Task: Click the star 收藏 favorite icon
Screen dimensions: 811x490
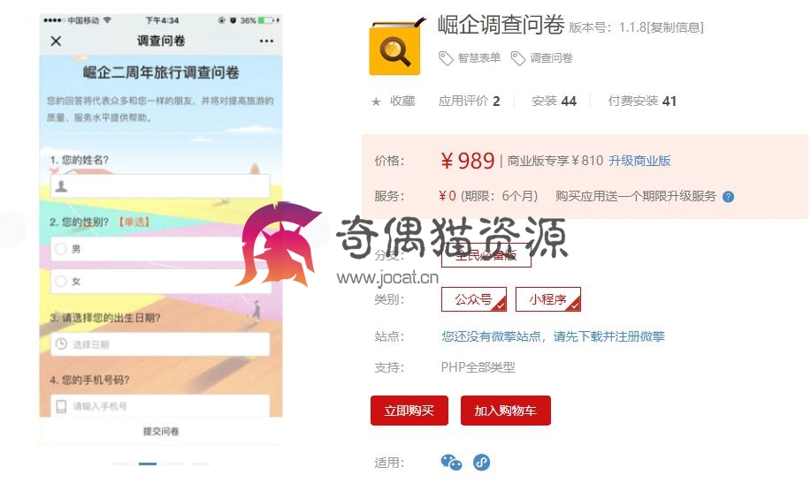Action: pyautogui.click(x=376, y=102)
